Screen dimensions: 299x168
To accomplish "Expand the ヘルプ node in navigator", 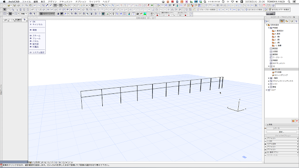I will coord(267,90).
